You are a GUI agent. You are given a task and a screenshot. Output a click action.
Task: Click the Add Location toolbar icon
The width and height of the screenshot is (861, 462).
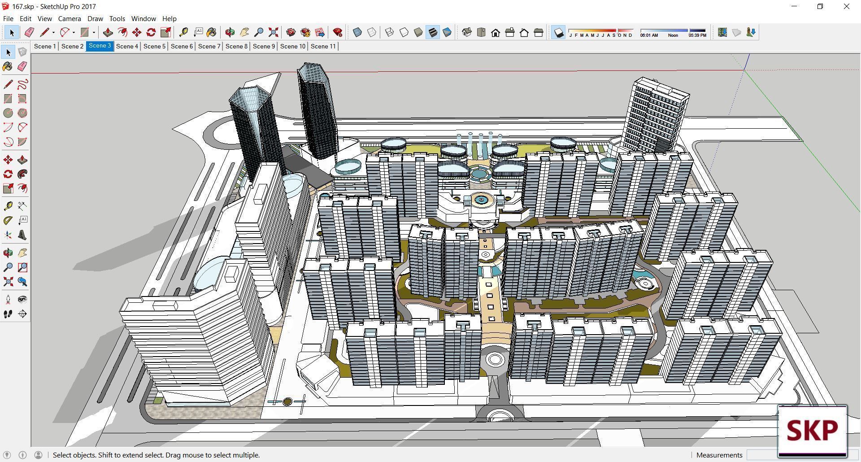point(722,32)
